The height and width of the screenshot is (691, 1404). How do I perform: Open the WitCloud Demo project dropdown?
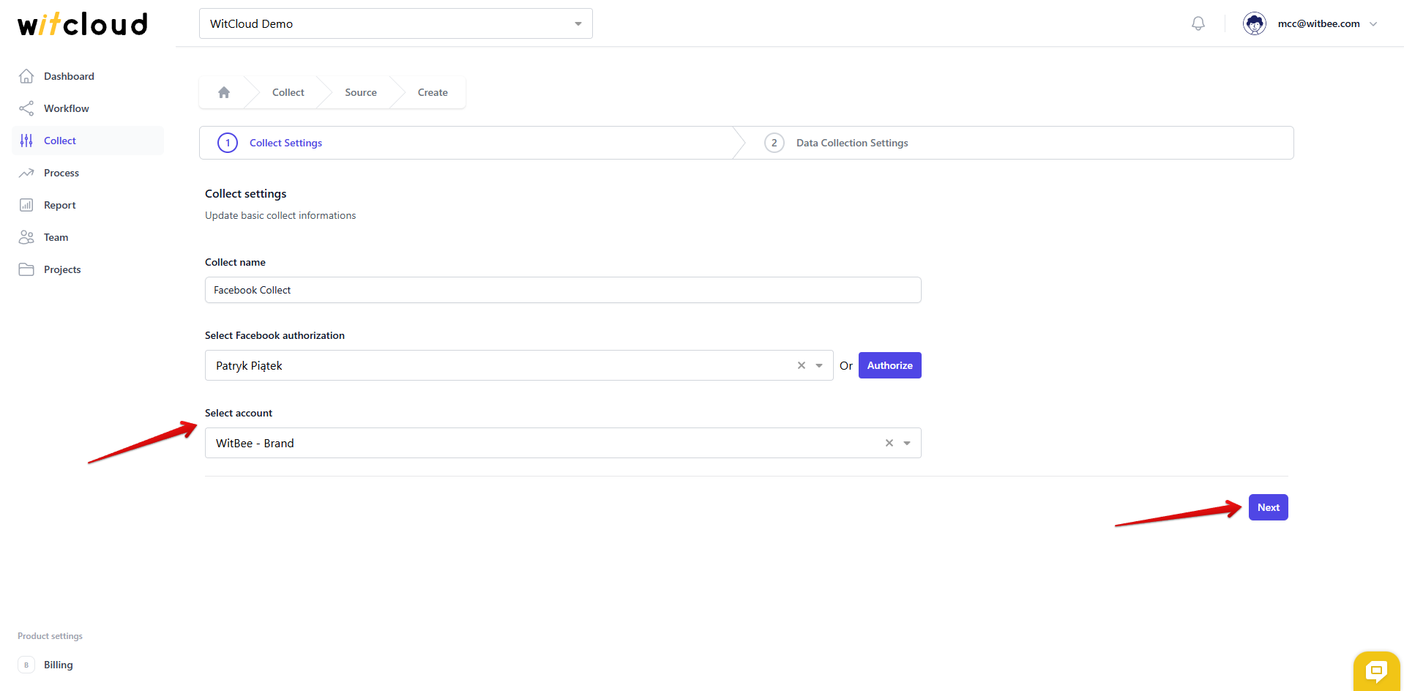pos(395,23)
